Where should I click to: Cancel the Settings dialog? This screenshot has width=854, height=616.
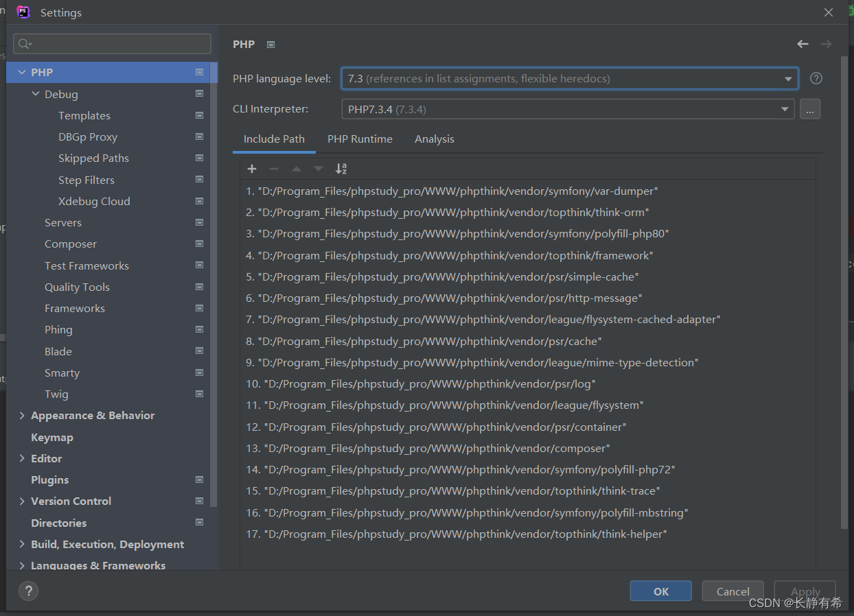point(732,591)
